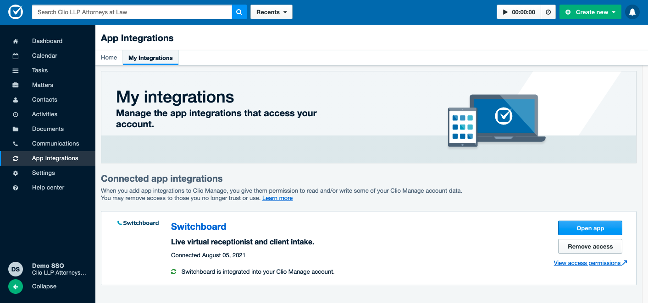Click the Remove access button
The image size is (648, 303).
pyautogui.click(x=590, y=246)
